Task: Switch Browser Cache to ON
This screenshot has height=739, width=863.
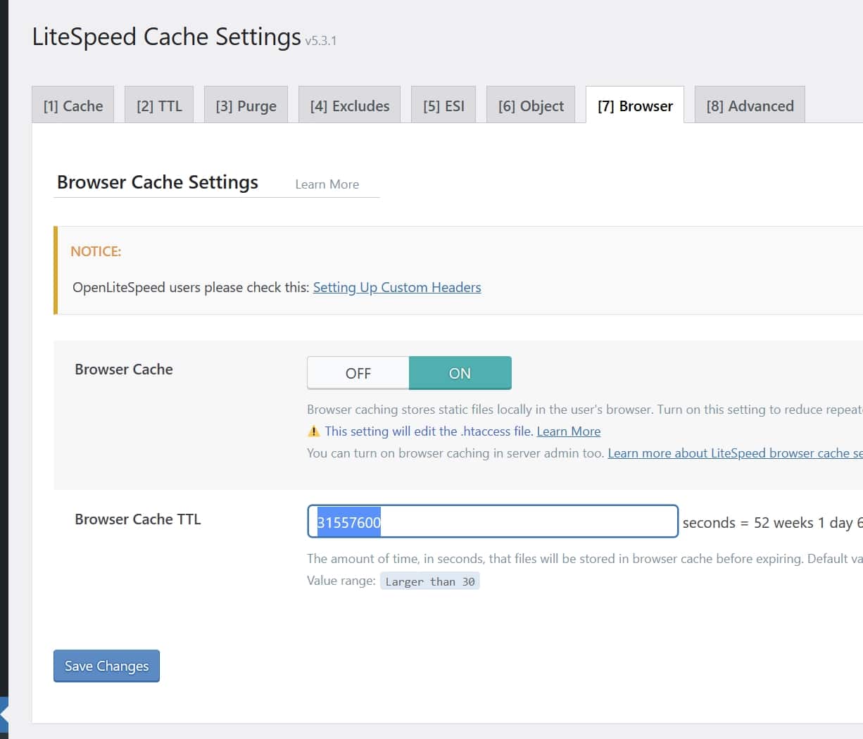Action: [460, 373]
